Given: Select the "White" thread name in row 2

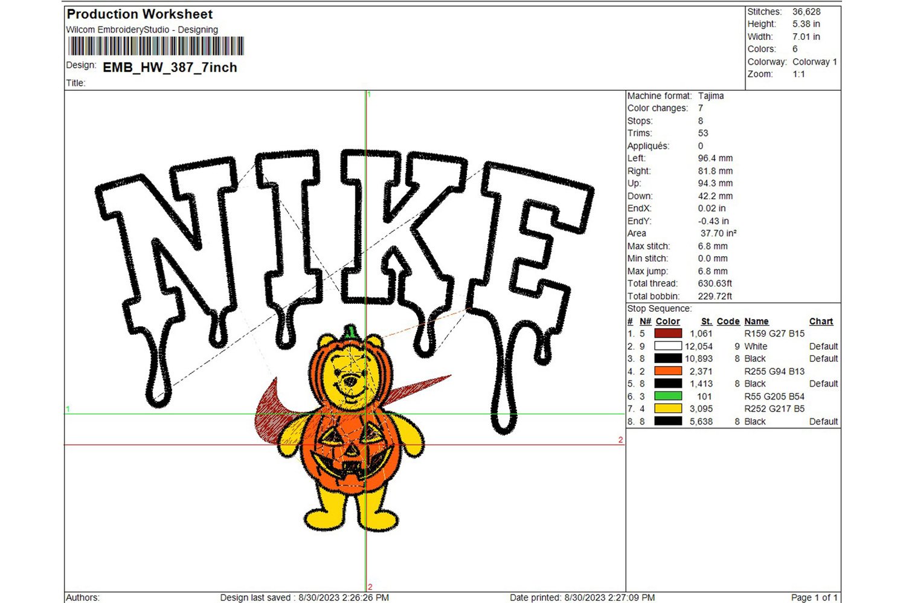Looking at the screenshot, I should click(756, 346).
